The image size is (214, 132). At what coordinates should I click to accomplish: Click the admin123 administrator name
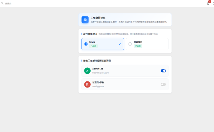click(x=97, y=69)
